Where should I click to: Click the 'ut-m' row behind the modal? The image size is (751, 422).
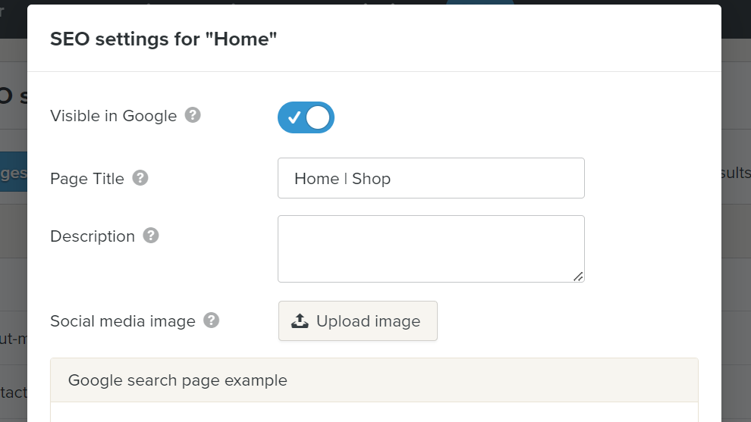pos(14,339)
